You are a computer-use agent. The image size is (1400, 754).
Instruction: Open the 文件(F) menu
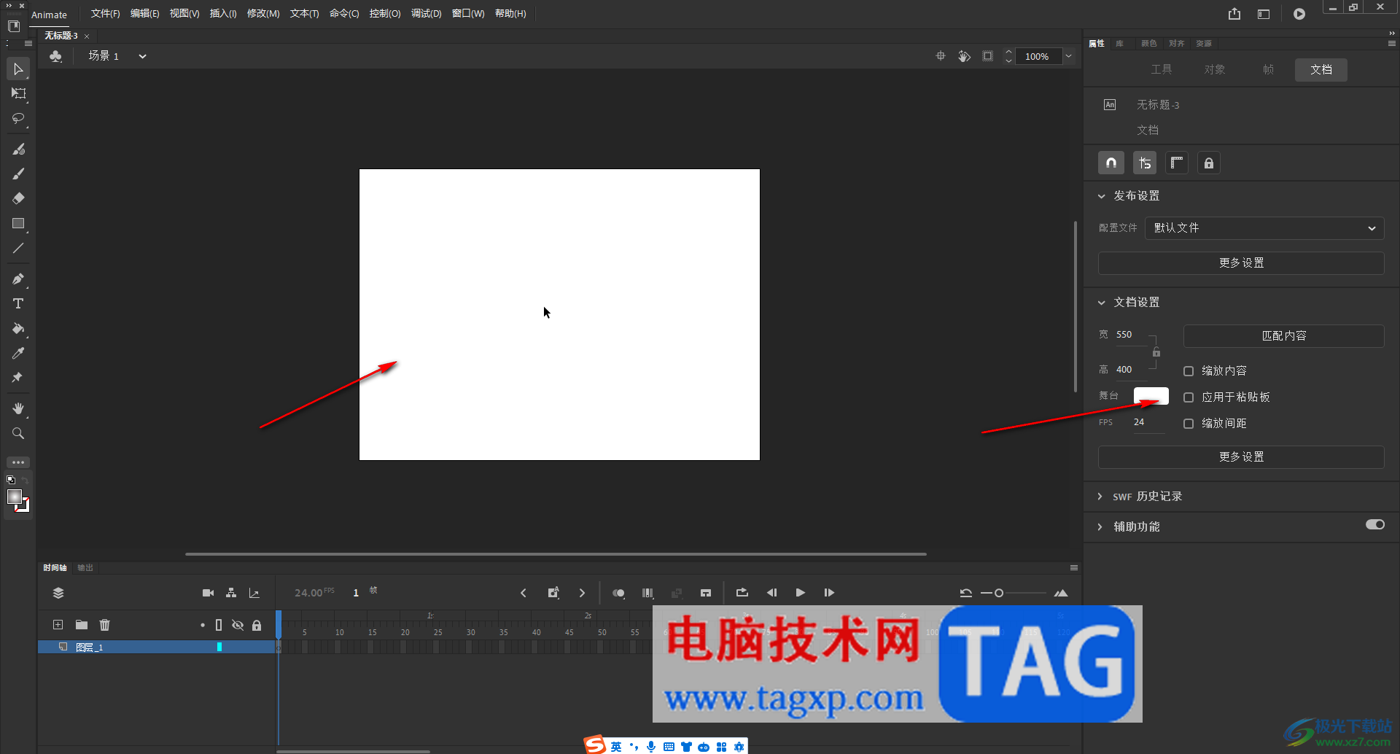105,14
